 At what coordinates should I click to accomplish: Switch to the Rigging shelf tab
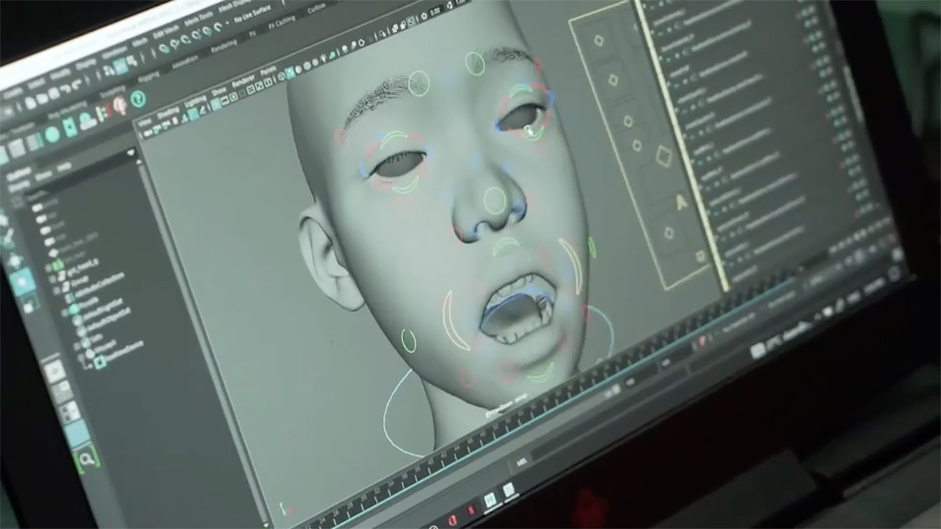coord(148,78)
